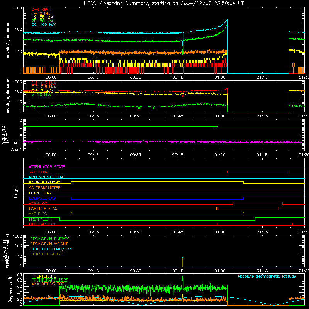Click the A0.01 tick label on GOES axis
This screenshot has height=309, width=309.
[16, 149]
